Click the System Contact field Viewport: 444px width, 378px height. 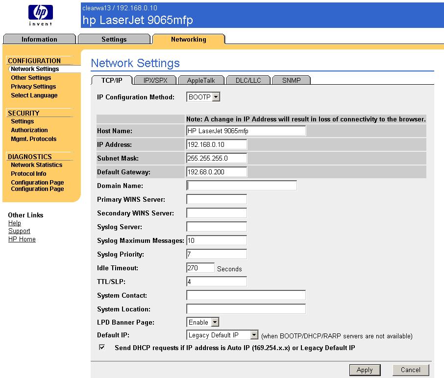click(x=246, y=295)
